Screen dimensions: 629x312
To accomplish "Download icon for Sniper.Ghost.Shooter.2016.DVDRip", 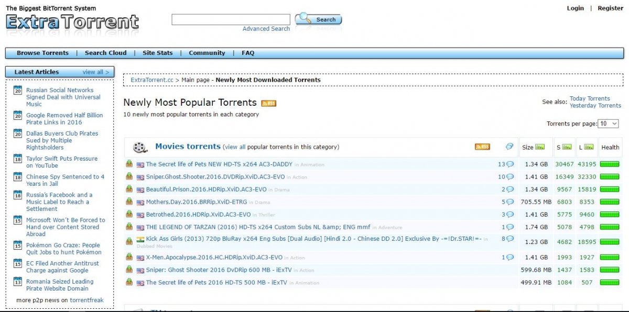I will pyautogui.click(x=129, y=176).
